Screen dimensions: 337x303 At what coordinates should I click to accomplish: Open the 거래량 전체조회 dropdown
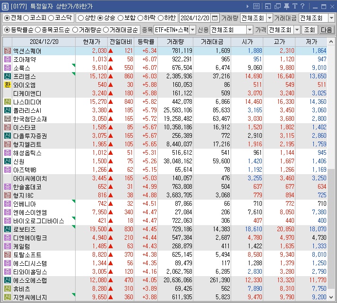tap(269, 18)
